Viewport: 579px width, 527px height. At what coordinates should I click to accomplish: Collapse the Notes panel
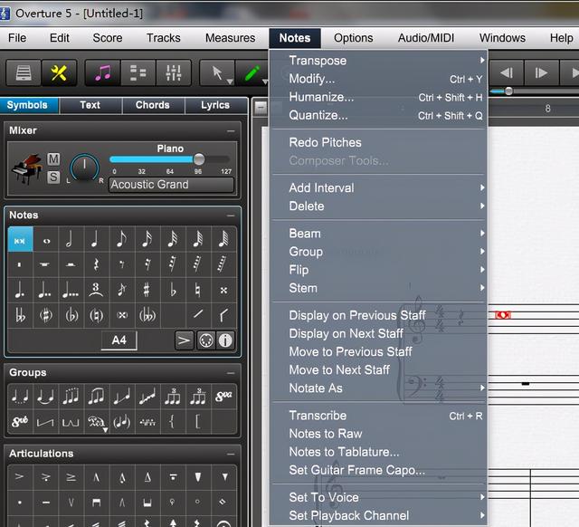coord(231,216)
